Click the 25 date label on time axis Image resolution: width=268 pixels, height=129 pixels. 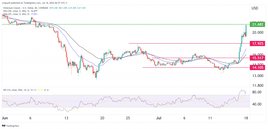pyautogui.click(x=128, y=118)
